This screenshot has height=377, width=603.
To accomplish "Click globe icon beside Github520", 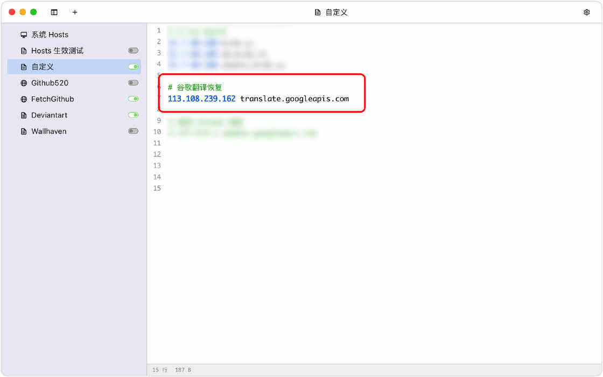I will pos(24,83).
